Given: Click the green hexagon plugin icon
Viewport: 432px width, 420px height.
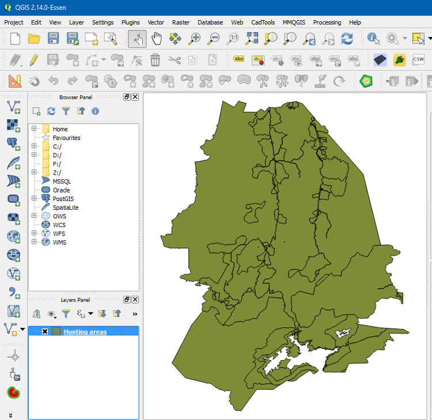Looking at the screenshot, I should pyautogui.click(x=366, y=81).
